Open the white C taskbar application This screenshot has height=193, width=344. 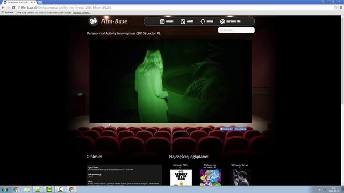tap(60, 189)
